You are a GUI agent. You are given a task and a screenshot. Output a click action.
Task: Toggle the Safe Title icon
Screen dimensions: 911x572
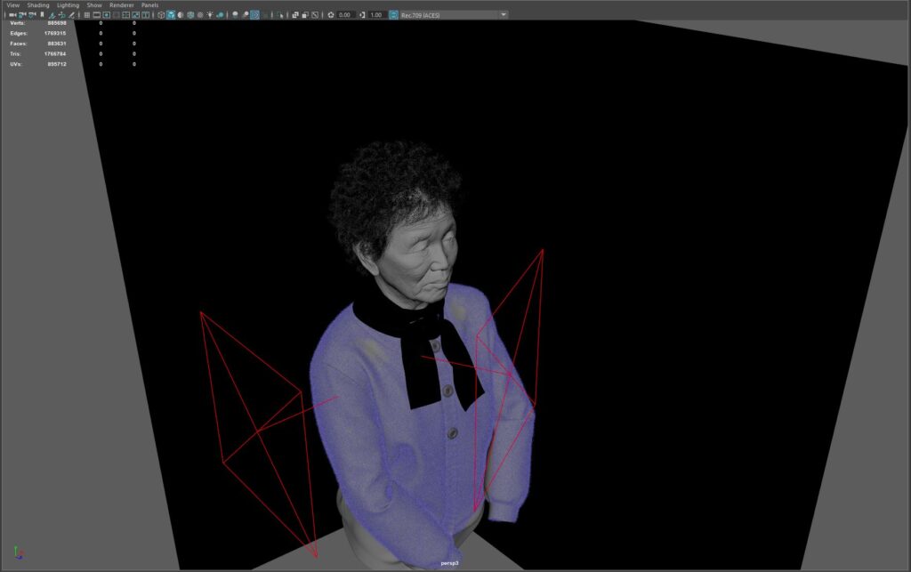(145, 14)
